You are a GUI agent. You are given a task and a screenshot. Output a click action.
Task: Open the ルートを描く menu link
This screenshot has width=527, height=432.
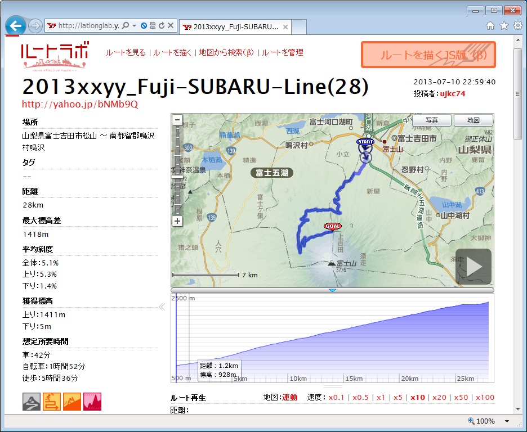pos(172,53)
